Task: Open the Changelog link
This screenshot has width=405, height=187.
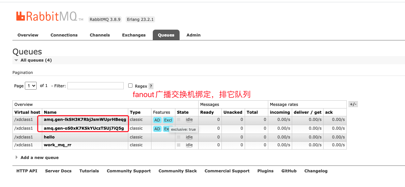Action: click(316, 171)
